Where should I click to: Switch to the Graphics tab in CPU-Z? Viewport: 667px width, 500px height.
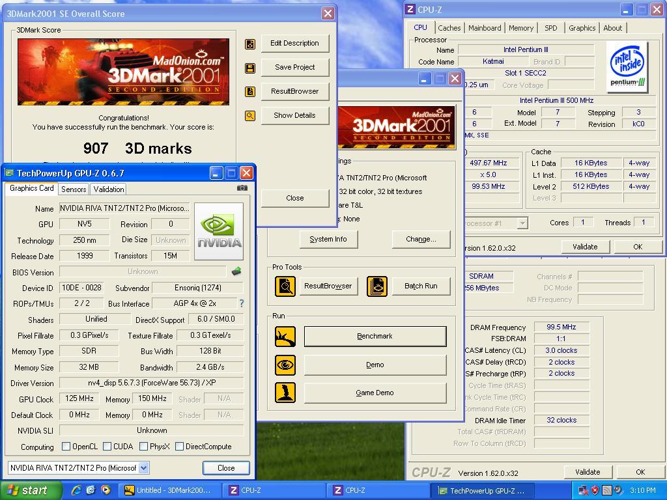pyautogui.click(x=582, y=28)
